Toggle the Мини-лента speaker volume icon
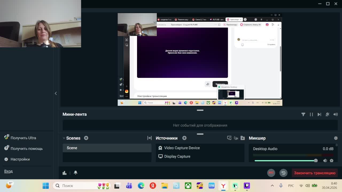 (336, 114)
